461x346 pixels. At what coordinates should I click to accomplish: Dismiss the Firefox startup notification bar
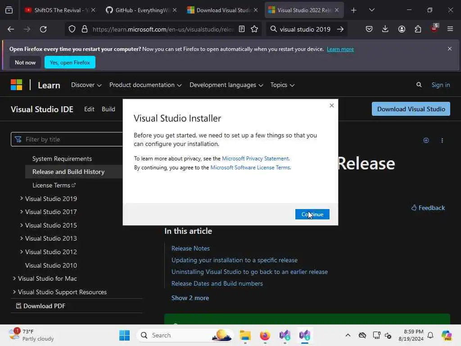[450, 49]
